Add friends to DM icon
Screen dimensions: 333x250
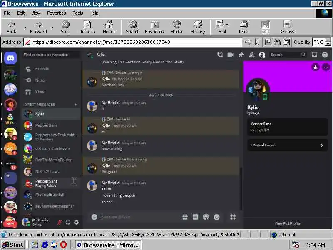(x=252, y=55)
